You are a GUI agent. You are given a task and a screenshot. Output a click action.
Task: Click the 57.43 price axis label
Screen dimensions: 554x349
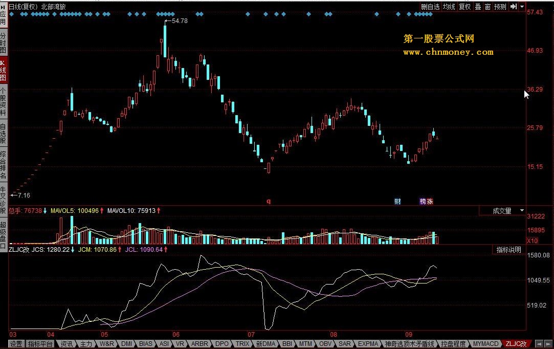pos(535,12)
